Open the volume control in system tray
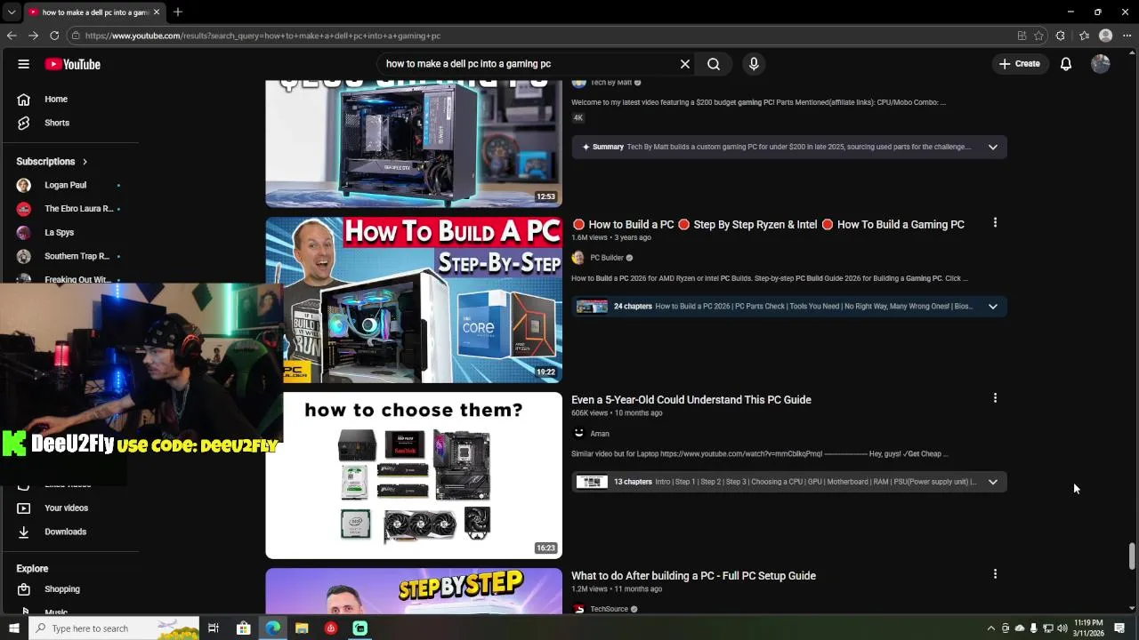1139x640 pixels. pos(1062,628)
